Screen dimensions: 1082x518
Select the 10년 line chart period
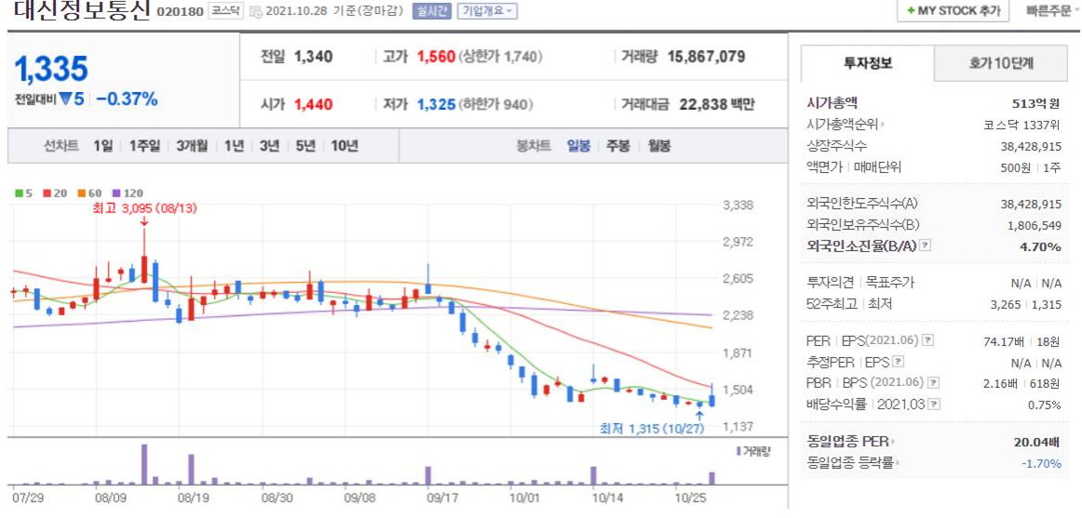pyautogui.click(x=345, y=146)
